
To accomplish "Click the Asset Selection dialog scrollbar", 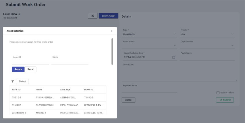I will (112, 52).
